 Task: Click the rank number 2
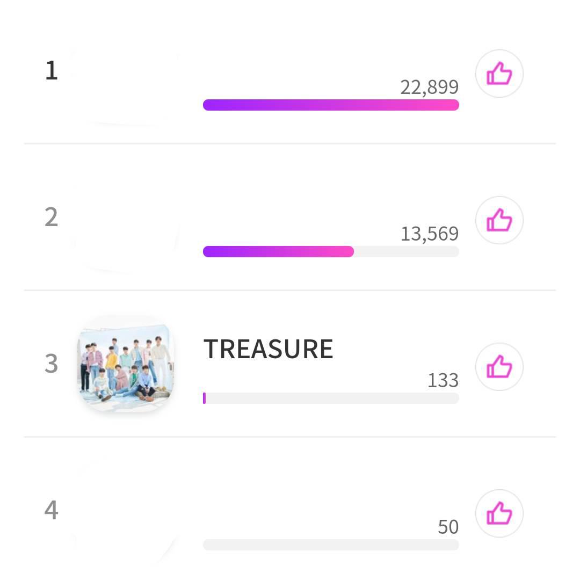click(51, 217)
